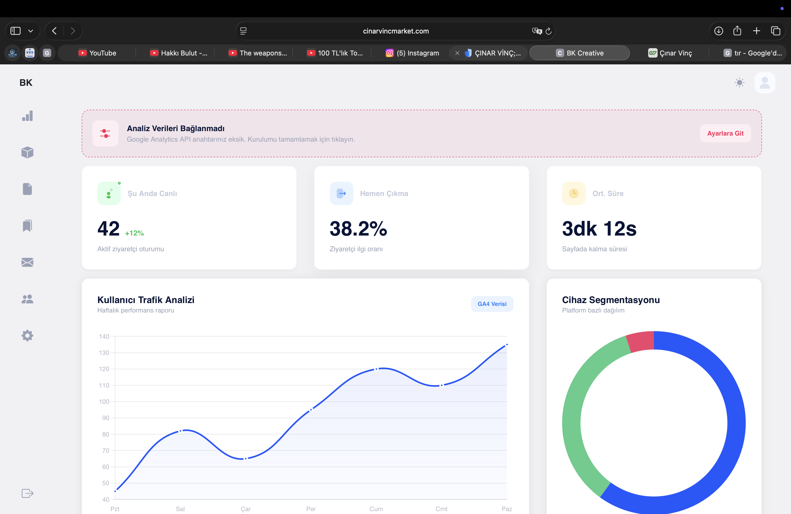Open the users group sidebar icon
This screenshot has height=514, width=791.
27,299
